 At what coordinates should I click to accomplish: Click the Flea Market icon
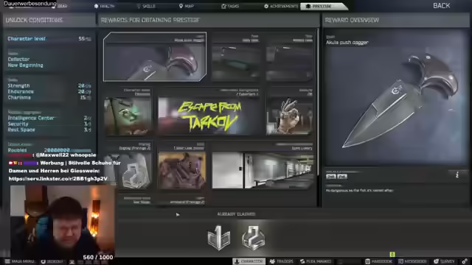[x=302, y=261]
